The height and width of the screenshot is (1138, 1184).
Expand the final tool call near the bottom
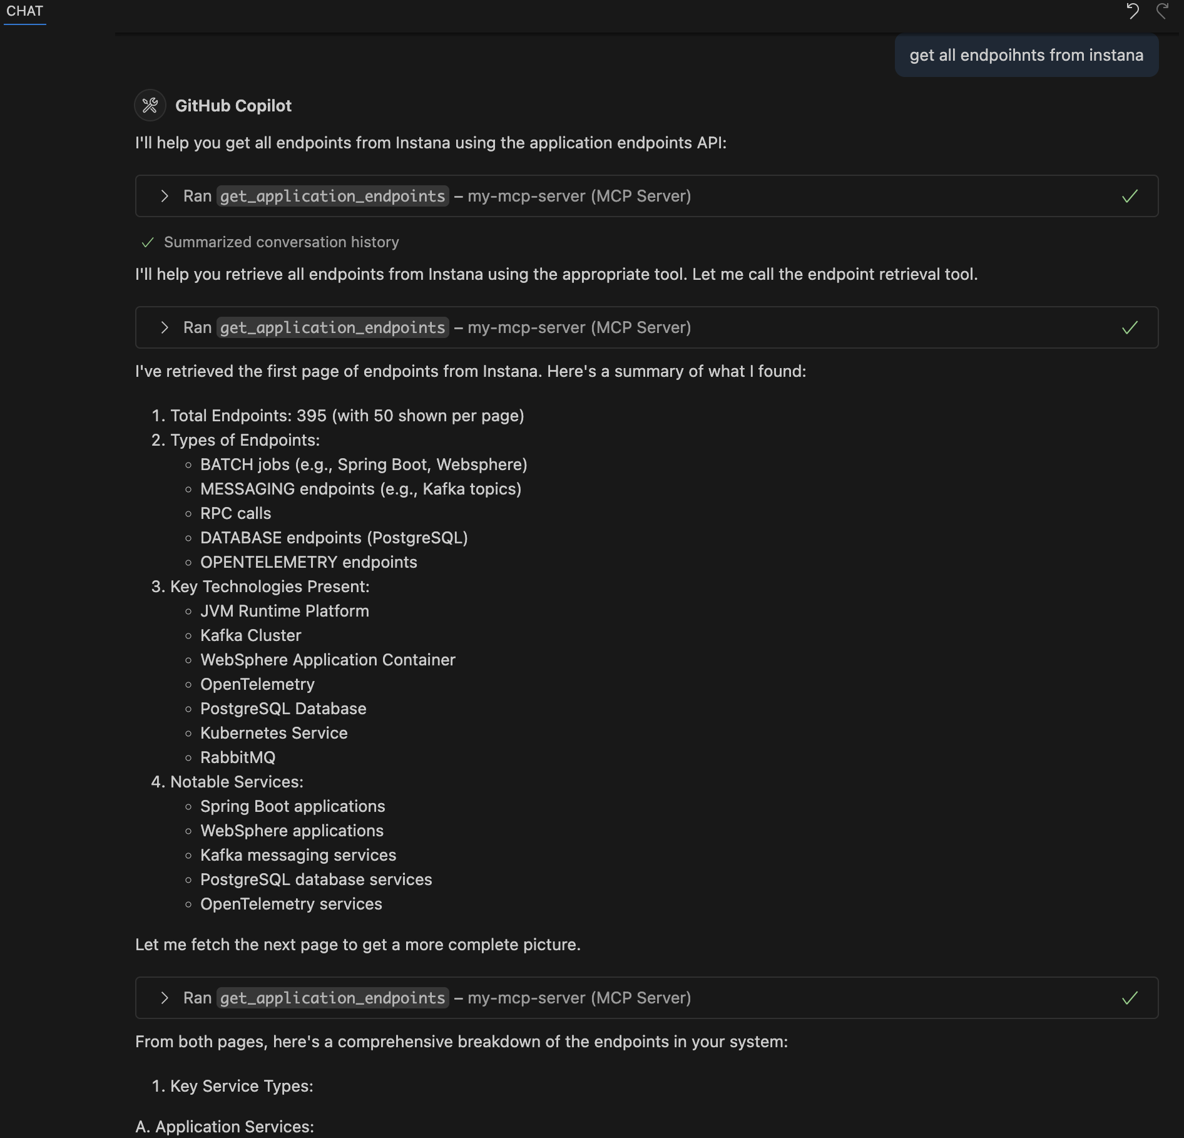[165, 997]
